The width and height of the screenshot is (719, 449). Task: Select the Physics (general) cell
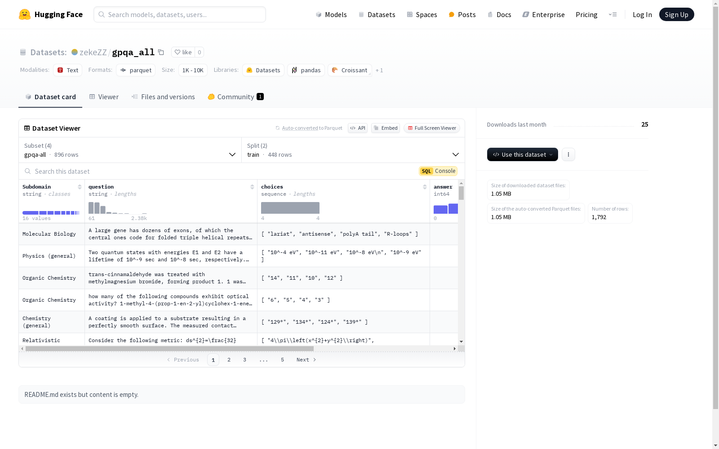[52, 256]
